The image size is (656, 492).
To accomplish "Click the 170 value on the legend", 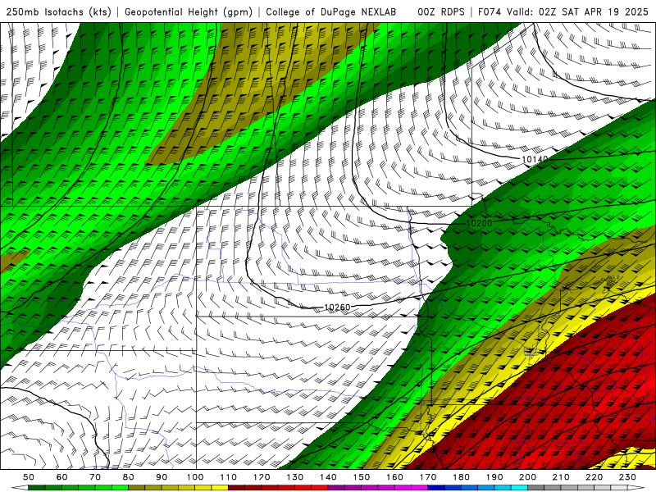I will click(x=428, y=477).
